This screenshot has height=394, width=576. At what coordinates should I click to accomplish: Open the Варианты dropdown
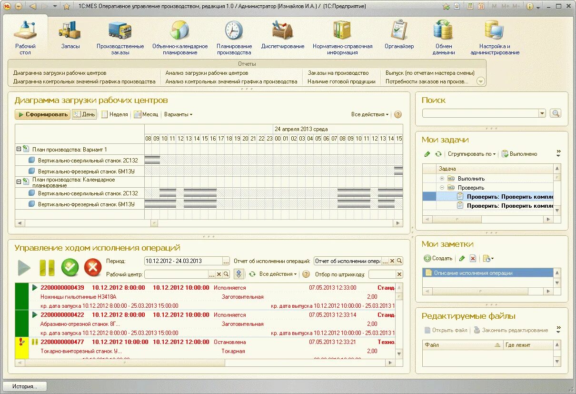click(x=178, y=114)
